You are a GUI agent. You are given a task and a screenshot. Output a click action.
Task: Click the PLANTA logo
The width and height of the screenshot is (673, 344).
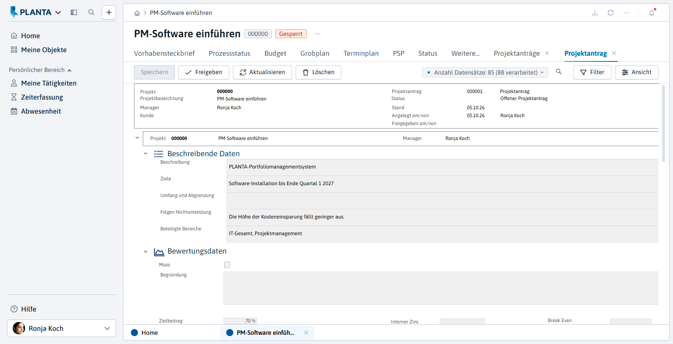31,12
